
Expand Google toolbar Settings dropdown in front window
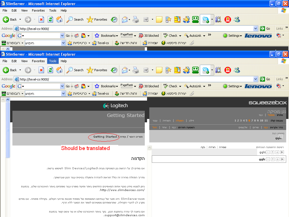233,86
